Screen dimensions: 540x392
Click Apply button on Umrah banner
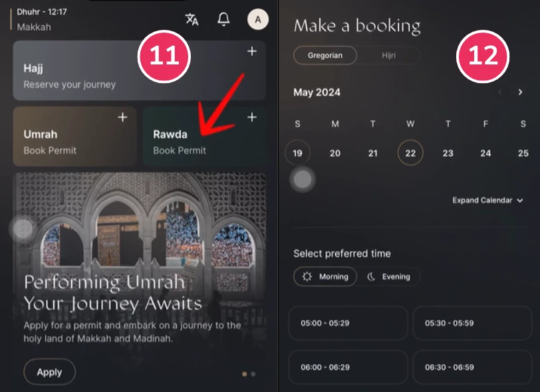[50, 372]
